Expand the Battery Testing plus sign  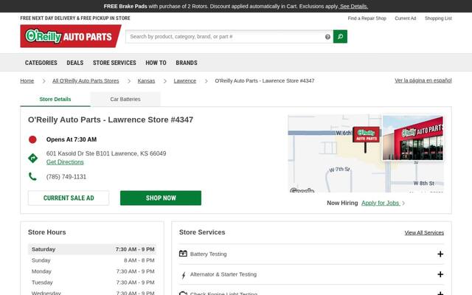click(440, 254)
